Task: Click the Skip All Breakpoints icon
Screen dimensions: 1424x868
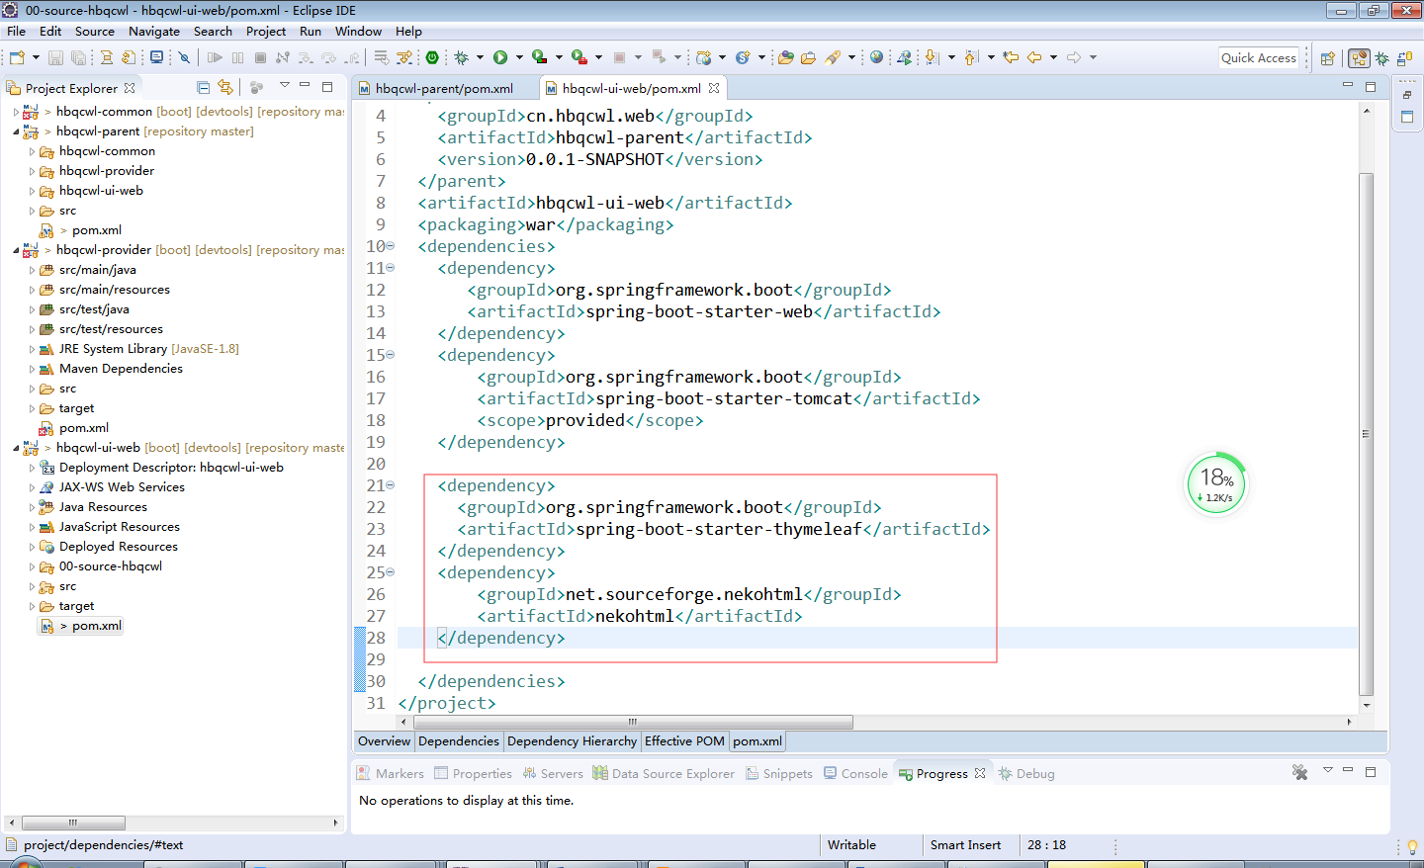Action: coord(184,57)
